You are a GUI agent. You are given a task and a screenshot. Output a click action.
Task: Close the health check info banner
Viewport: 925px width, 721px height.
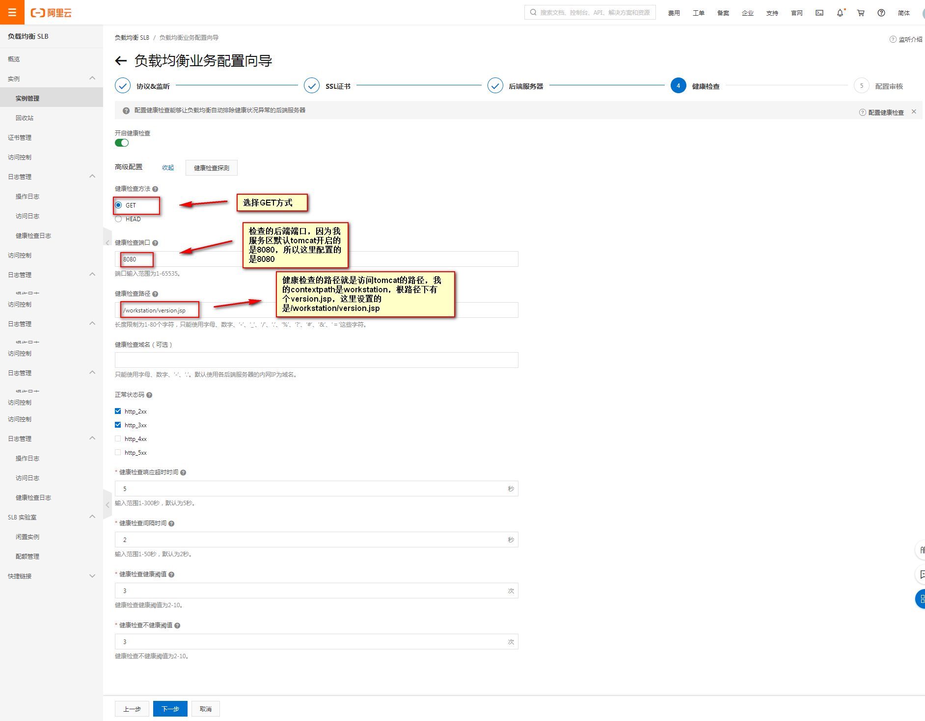pos(914,112)
